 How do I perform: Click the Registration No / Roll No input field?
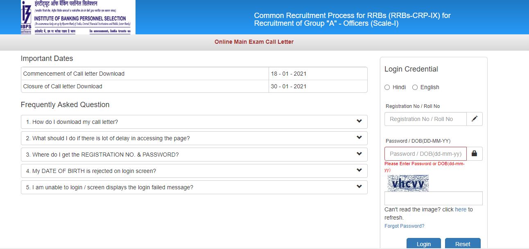[x=425, y=119]
